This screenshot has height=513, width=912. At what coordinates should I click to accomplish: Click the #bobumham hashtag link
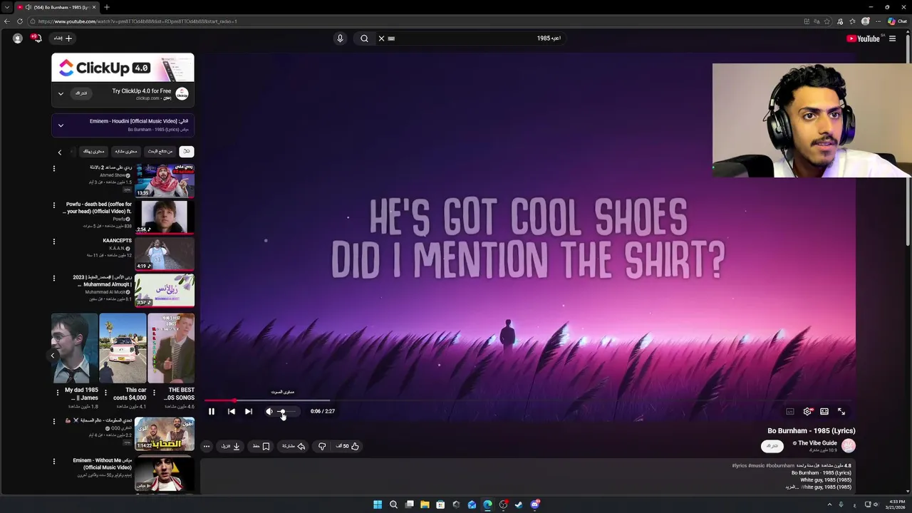(x=780, y=465)
